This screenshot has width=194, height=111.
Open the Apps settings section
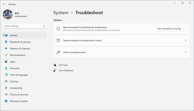pyautogui.click(x=12, y=62)
